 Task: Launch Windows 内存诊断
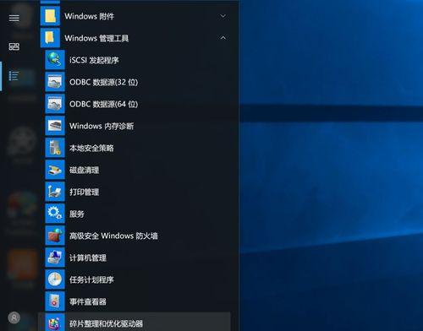coord(102,126)
